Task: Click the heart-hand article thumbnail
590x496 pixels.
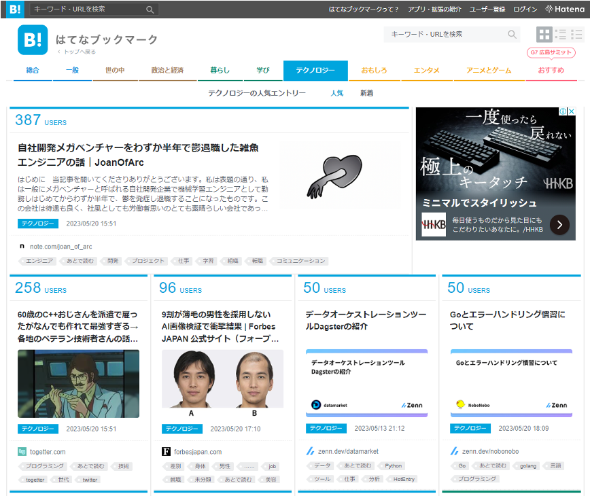Action: 340,176
